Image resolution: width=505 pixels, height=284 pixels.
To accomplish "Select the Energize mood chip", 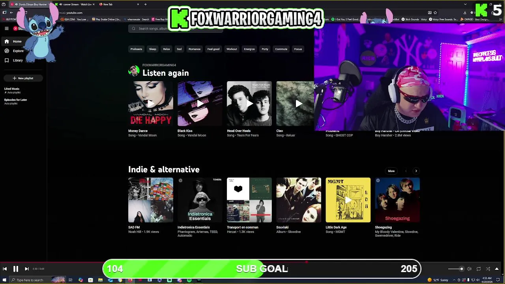I will point(249,49).
